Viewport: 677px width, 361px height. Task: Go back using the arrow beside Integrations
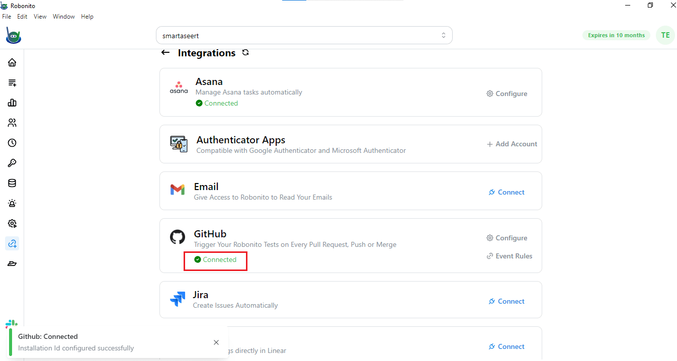165,53
